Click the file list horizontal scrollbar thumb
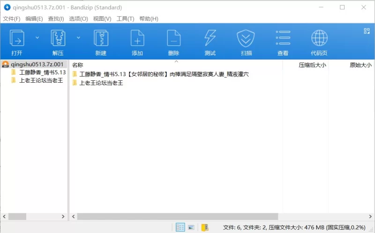Image resolution: width=375 pixels, height=233 pixels. (x=178, y=216)
